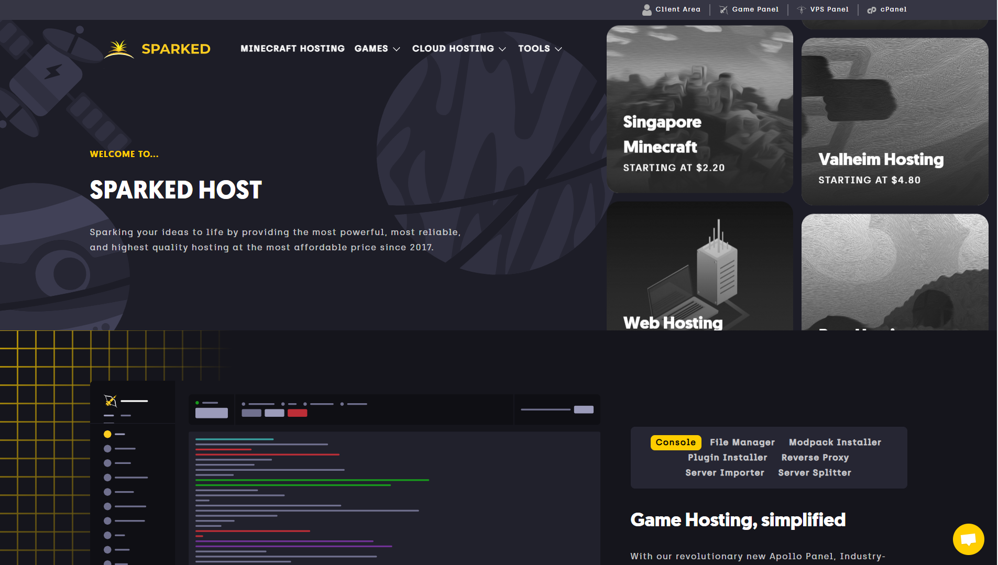Click the Game Panel rocket icon
Viewport: 998px width, 565px height.
(723, 9)
